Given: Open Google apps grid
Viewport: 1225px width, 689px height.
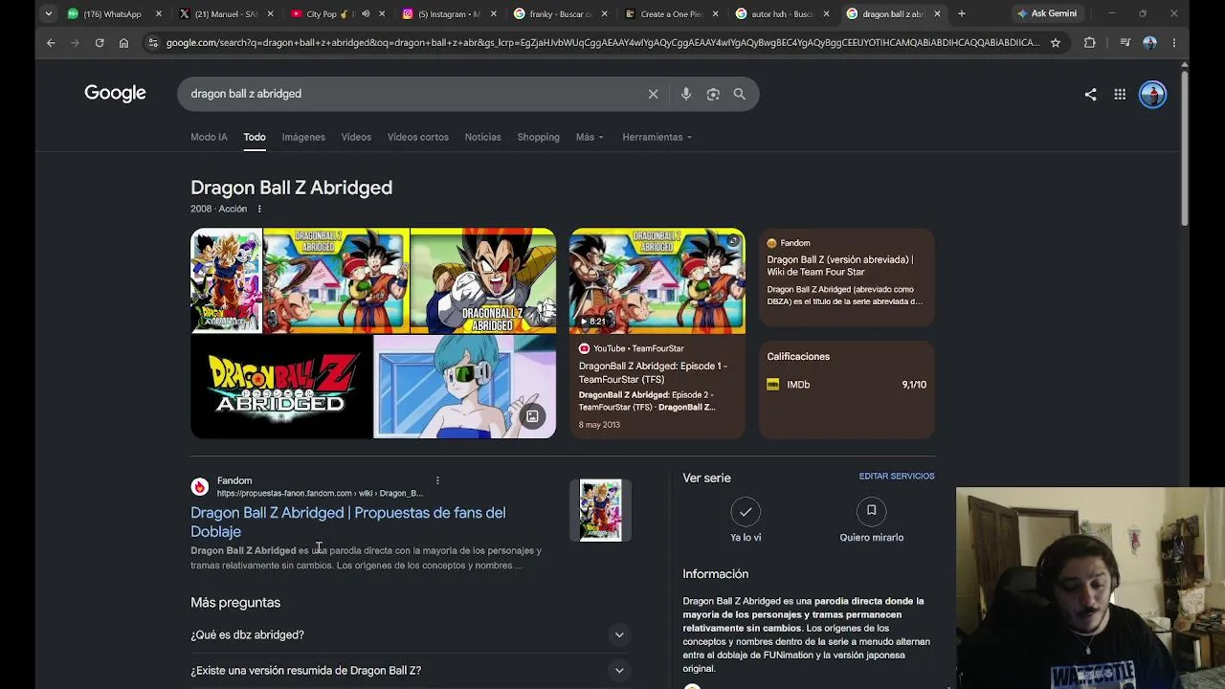Looking at the screenshot, I should coord(1120,94).
